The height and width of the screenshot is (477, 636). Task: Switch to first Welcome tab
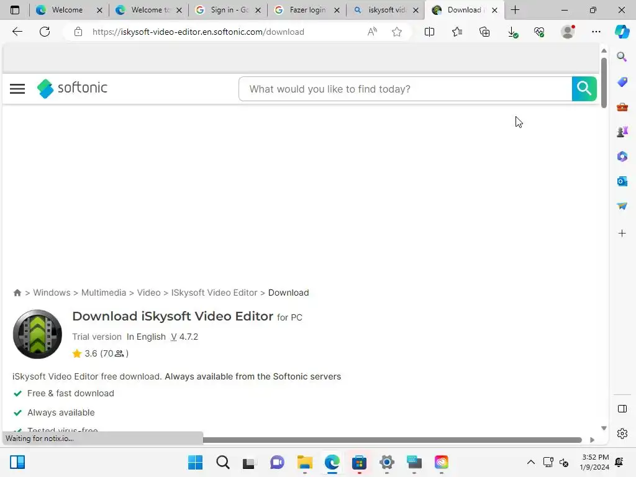(67, 10)
